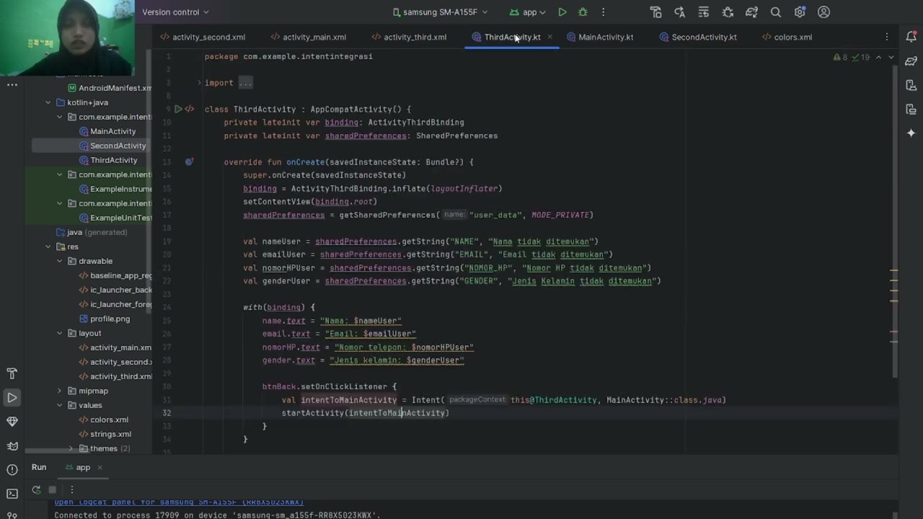Open IDE settings gear icon
923x519 pixels.
800,12
